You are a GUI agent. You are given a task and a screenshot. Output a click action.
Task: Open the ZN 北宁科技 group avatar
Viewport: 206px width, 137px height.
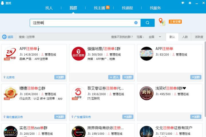(11, 54)
